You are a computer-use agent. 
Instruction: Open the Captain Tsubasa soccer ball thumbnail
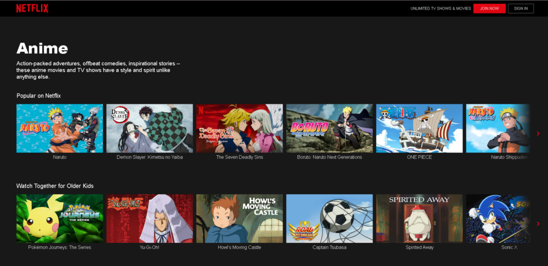coord(330,218)
